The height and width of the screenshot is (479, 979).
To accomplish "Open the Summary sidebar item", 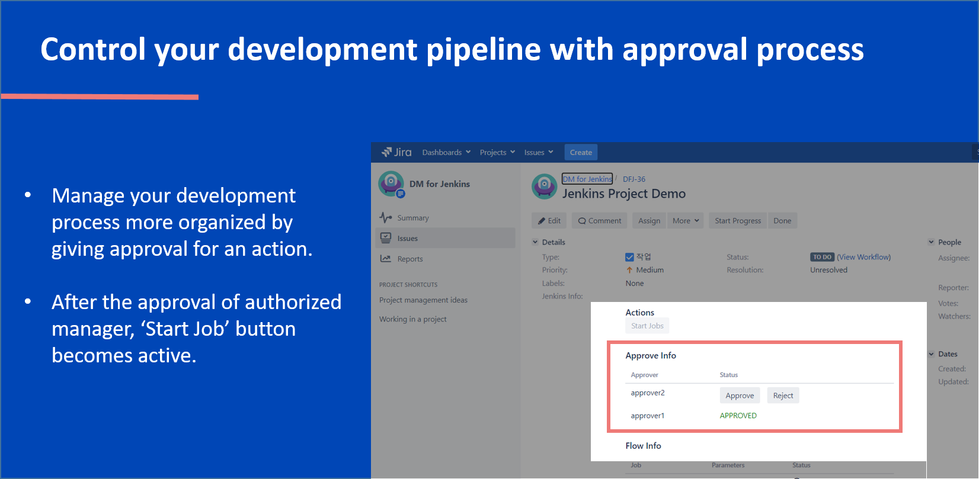I will [x=446, y=217].
